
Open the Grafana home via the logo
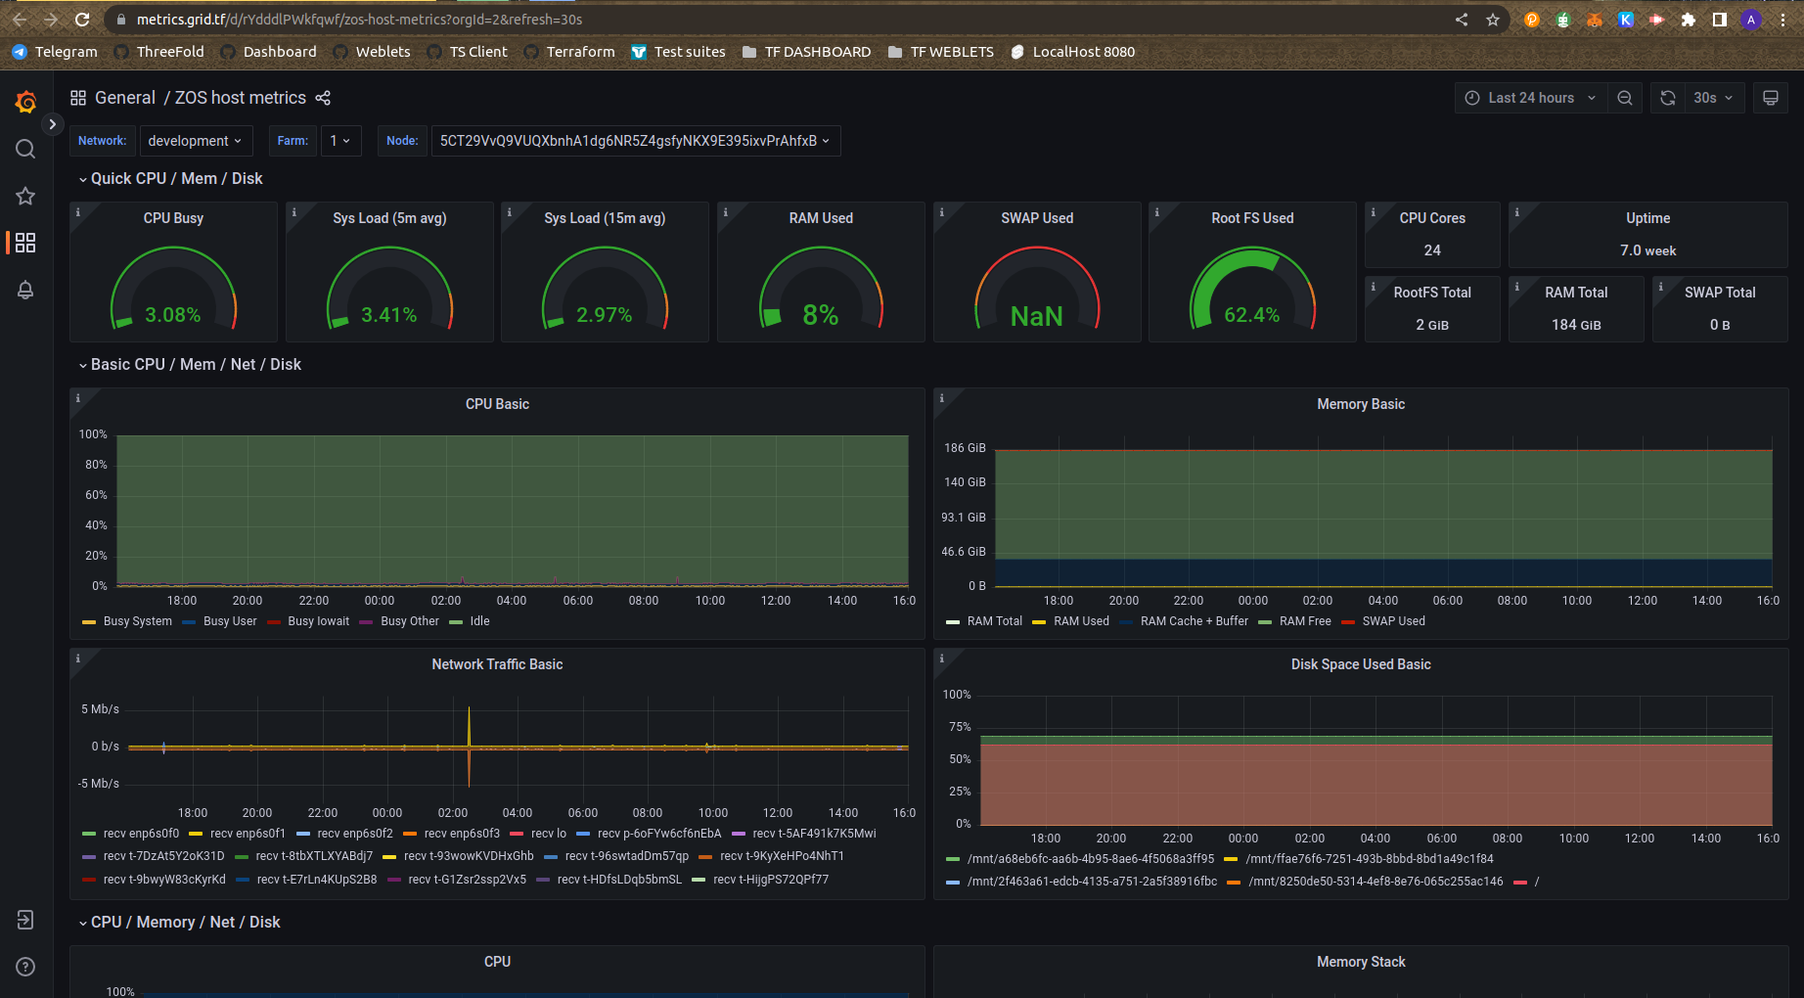[25, 102]
